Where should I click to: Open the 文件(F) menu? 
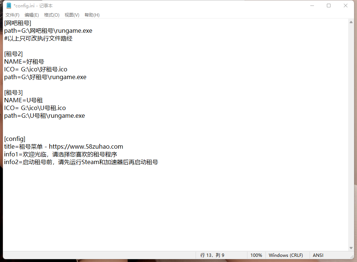pos(12,15)
